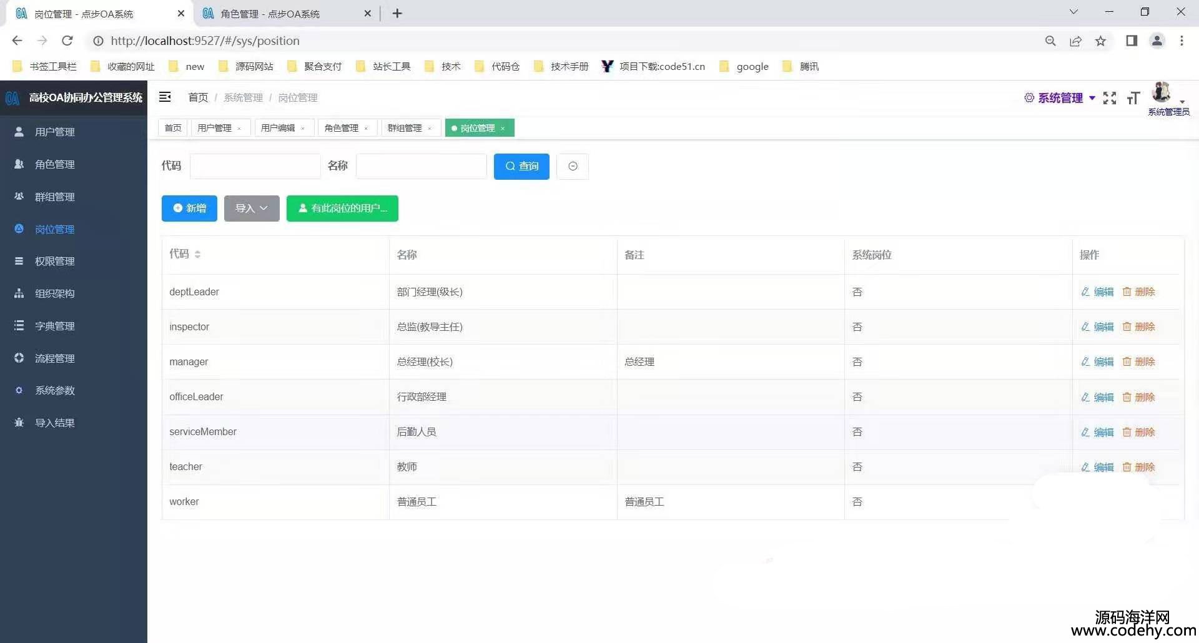Toggle the browser side panel
The height and width of the screenshot is (643, 1199).
click(1131, 41)
